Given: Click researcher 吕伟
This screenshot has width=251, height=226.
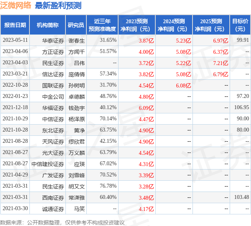Looking at the screenshot, I should pyautogui.click(x=79, y=63).
